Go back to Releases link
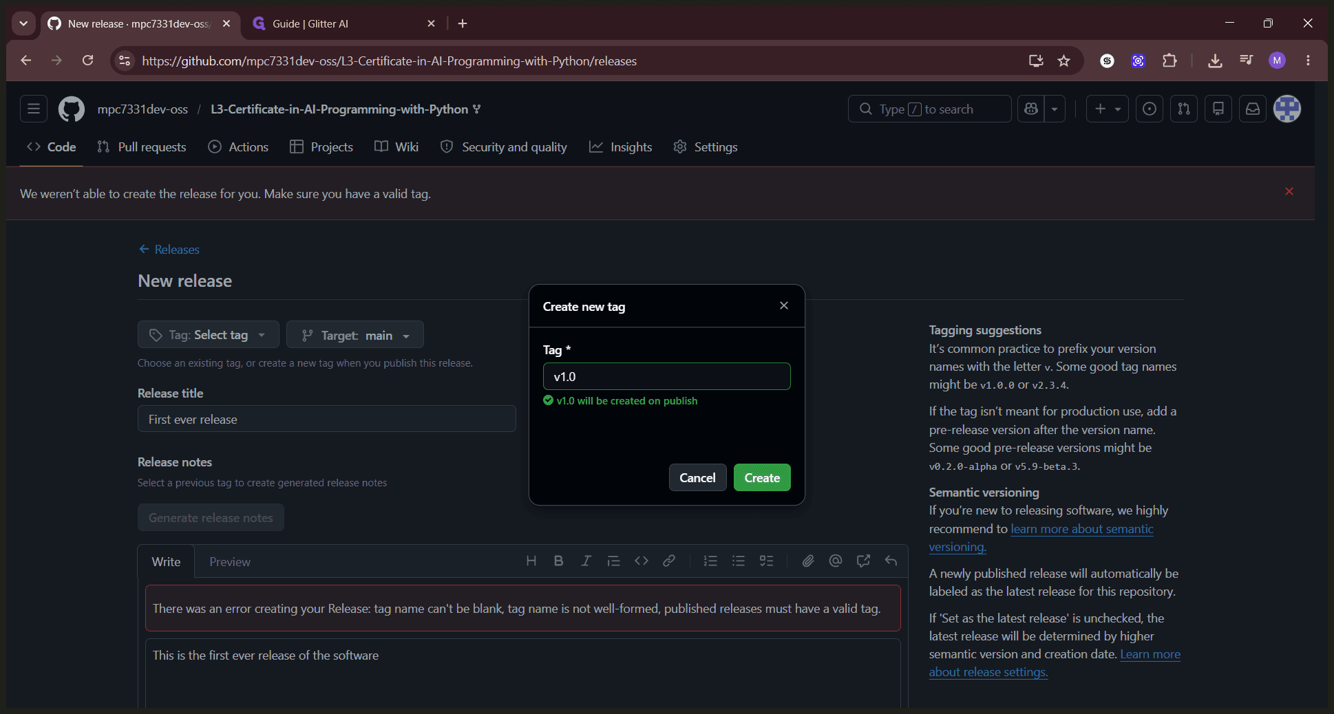Viewport: 1334px width, 714px height. coord(169,250)
